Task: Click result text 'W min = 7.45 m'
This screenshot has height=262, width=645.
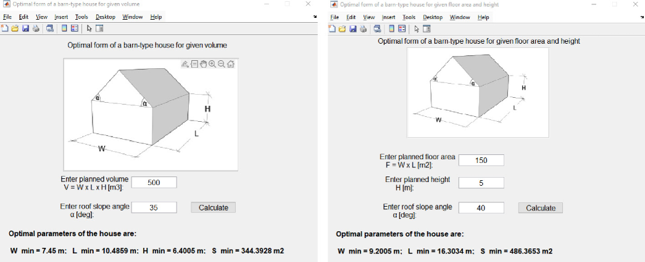Action: 38,250
